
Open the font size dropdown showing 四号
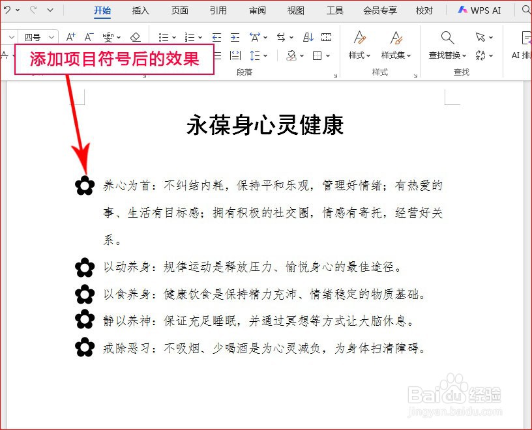[36, 37]
